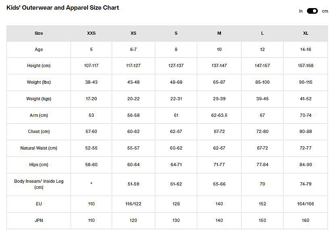Click the XL size column header
This screenshot has width=336, height=230.
[x=305, y=33]
